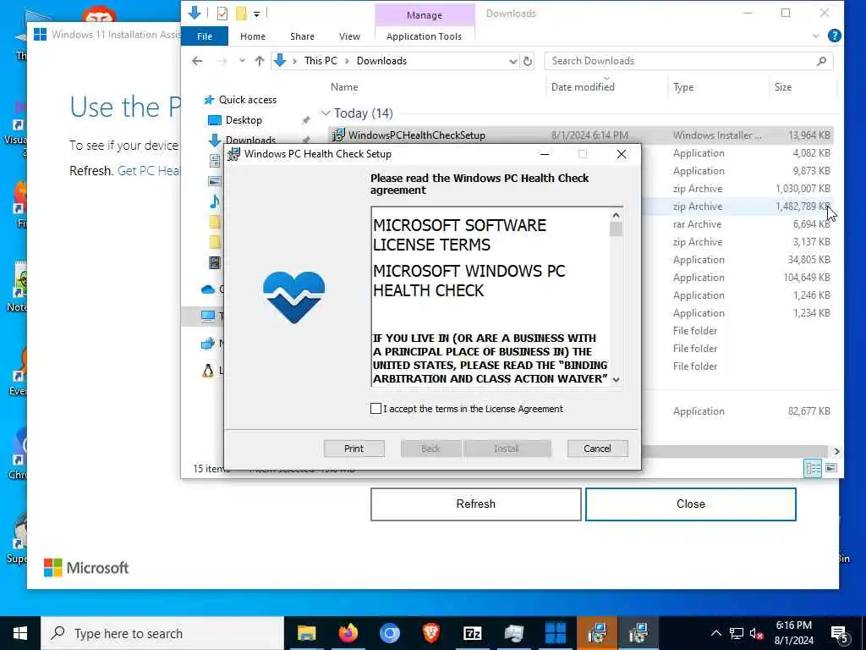The width and height of the screenshot is (866, 650).
Task: Open File Explorer from the taskbar
Action: click(x=306, y=633)
